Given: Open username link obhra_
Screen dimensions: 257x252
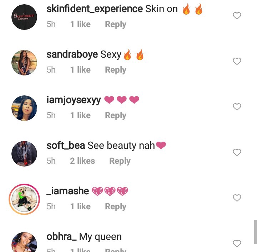Looking at the screenshot, I should pos(61,236).
